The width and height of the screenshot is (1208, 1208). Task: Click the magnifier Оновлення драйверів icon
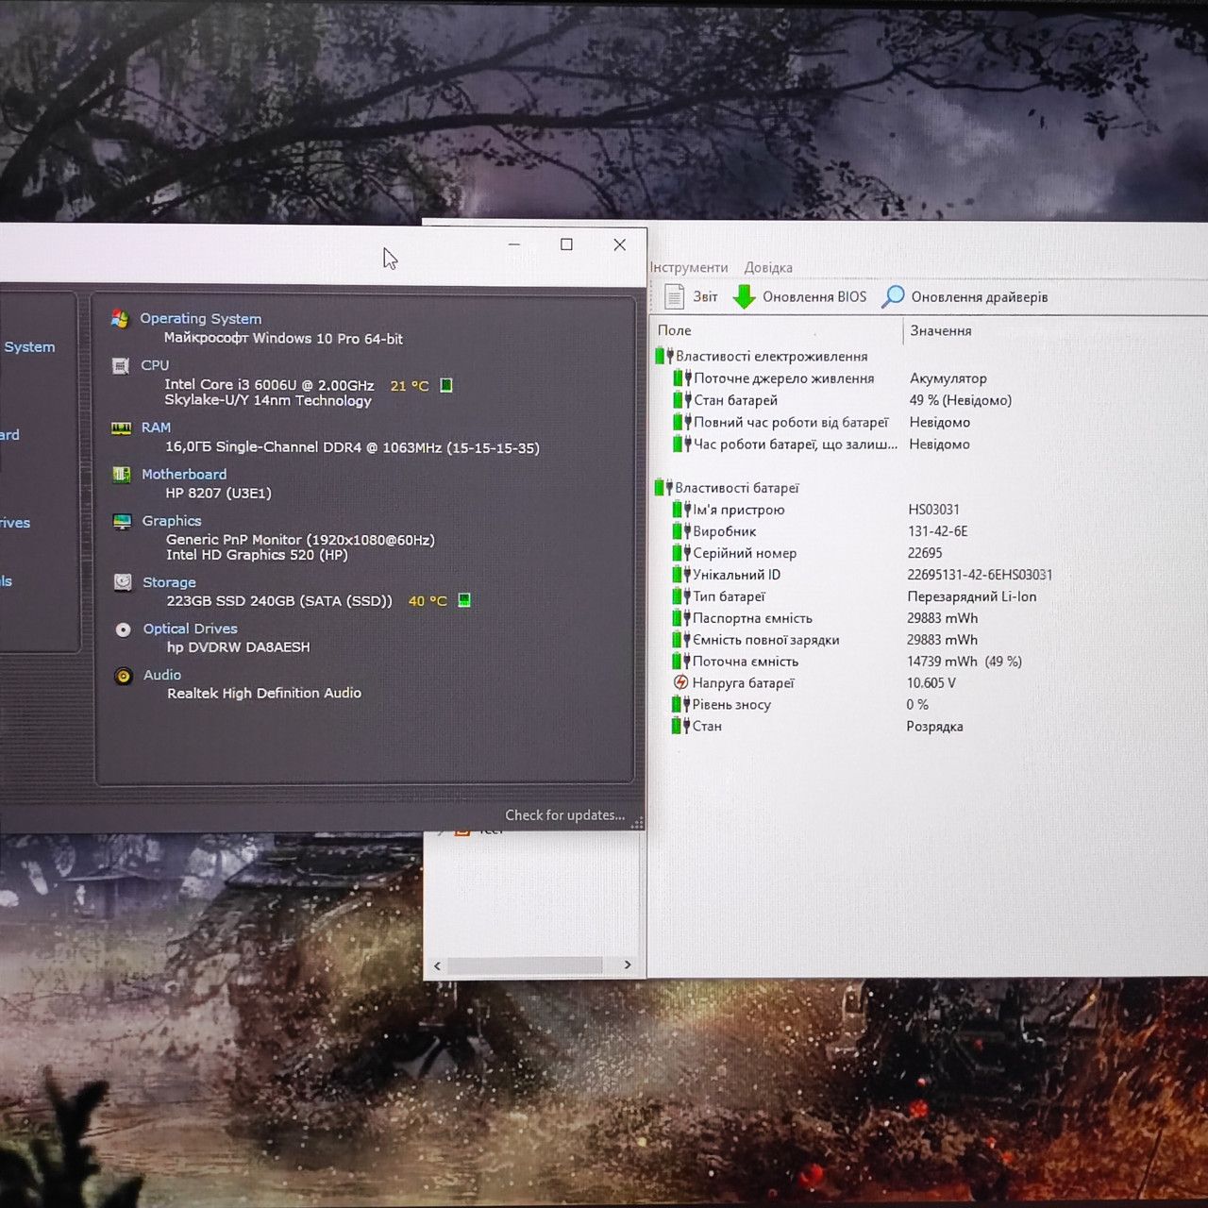click(x=893, y=297)
